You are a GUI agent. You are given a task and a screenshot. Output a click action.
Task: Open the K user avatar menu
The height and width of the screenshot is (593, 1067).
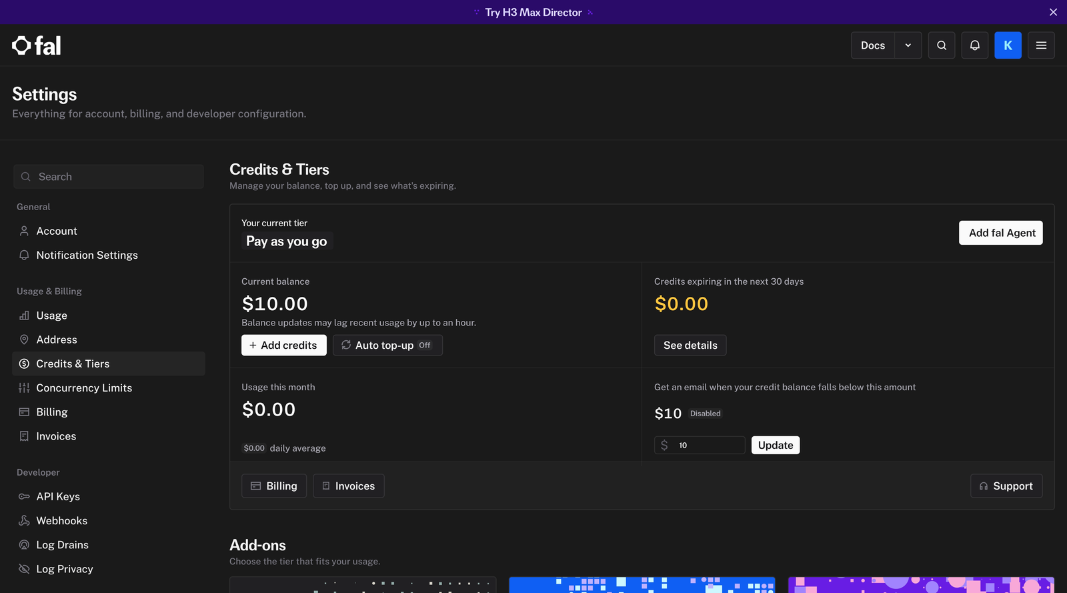tap(1008, 45)
